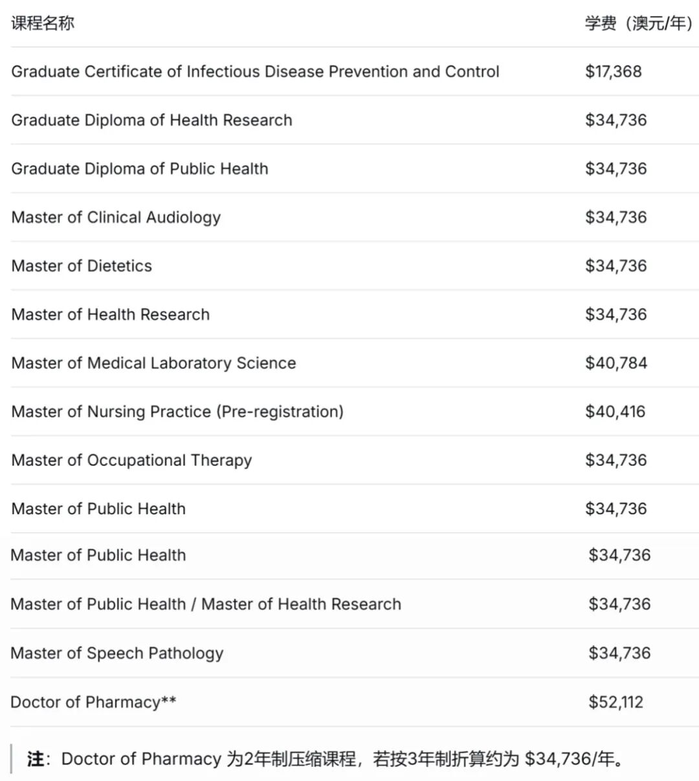The image size is (699, 781).
Task: Click the $40,416 tuition amount
Action: tap(615, 411)
